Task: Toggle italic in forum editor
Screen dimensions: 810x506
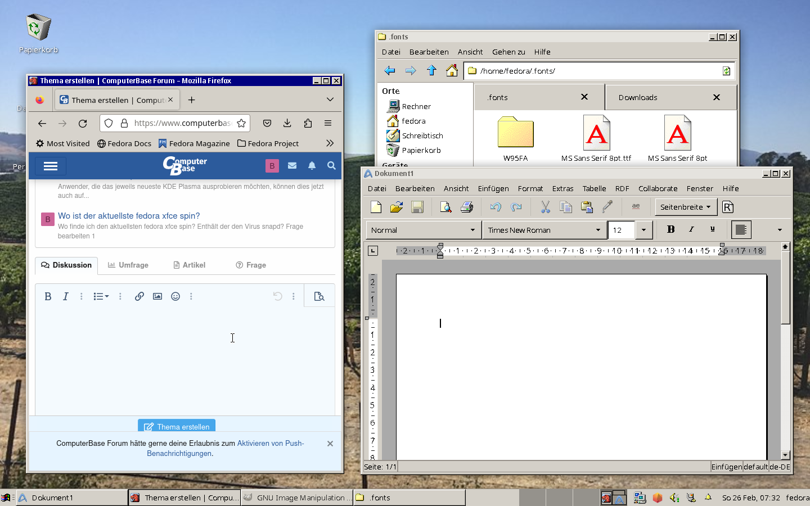Action: [x=66, y=296]
